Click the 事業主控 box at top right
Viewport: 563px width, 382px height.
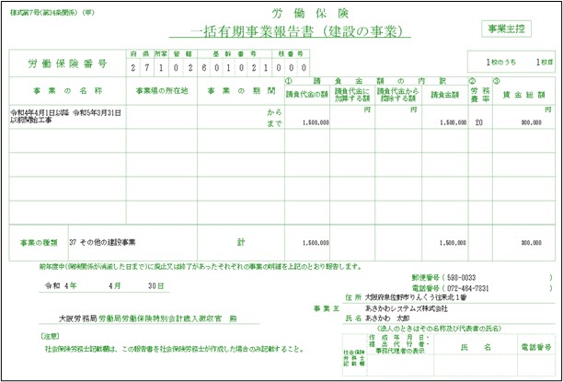[x=511, y=28]
